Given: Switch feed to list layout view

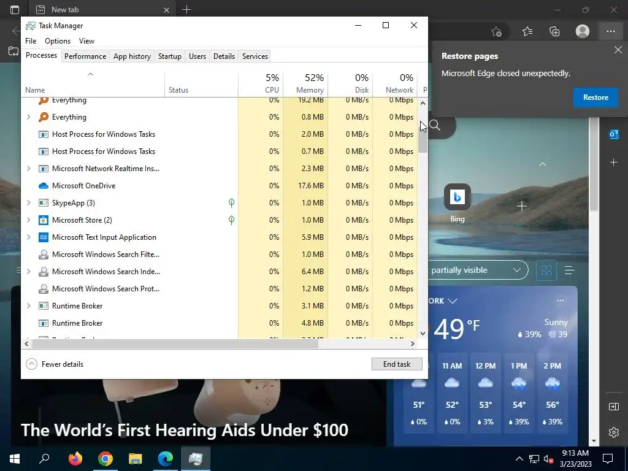Looking at the screenshot, I should [570, 270].
